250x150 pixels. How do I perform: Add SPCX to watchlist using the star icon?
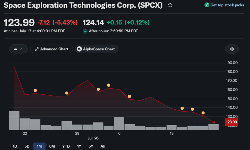pyautogui.click(x=170, y=5)
